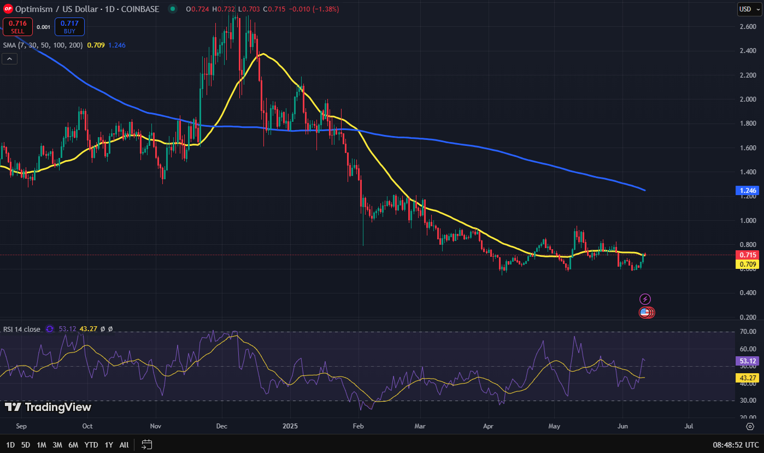Open the go to date calendar icon

click(x=146, y=444)
